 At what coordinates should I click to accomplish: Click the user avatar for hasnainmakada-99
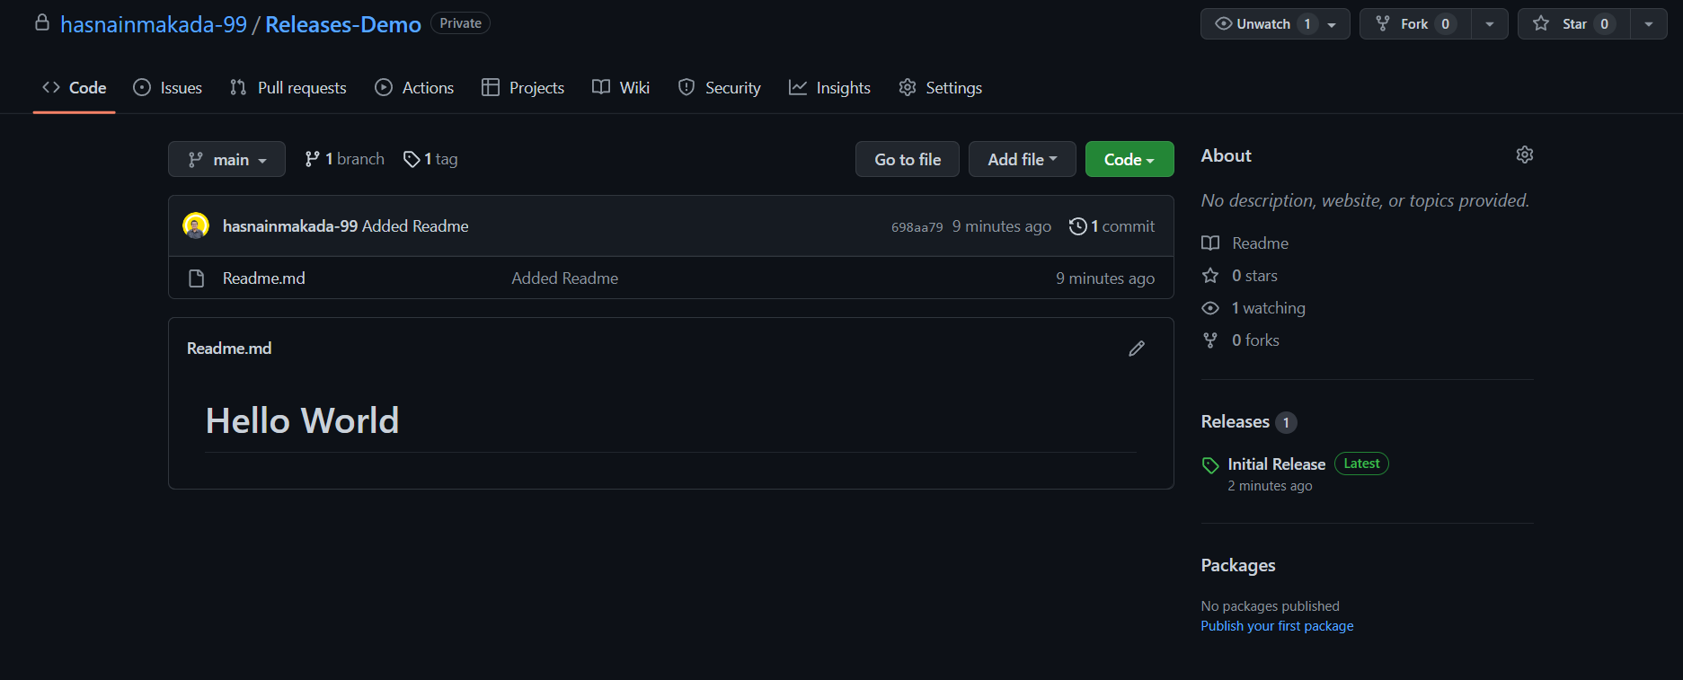tap(196, 225)
